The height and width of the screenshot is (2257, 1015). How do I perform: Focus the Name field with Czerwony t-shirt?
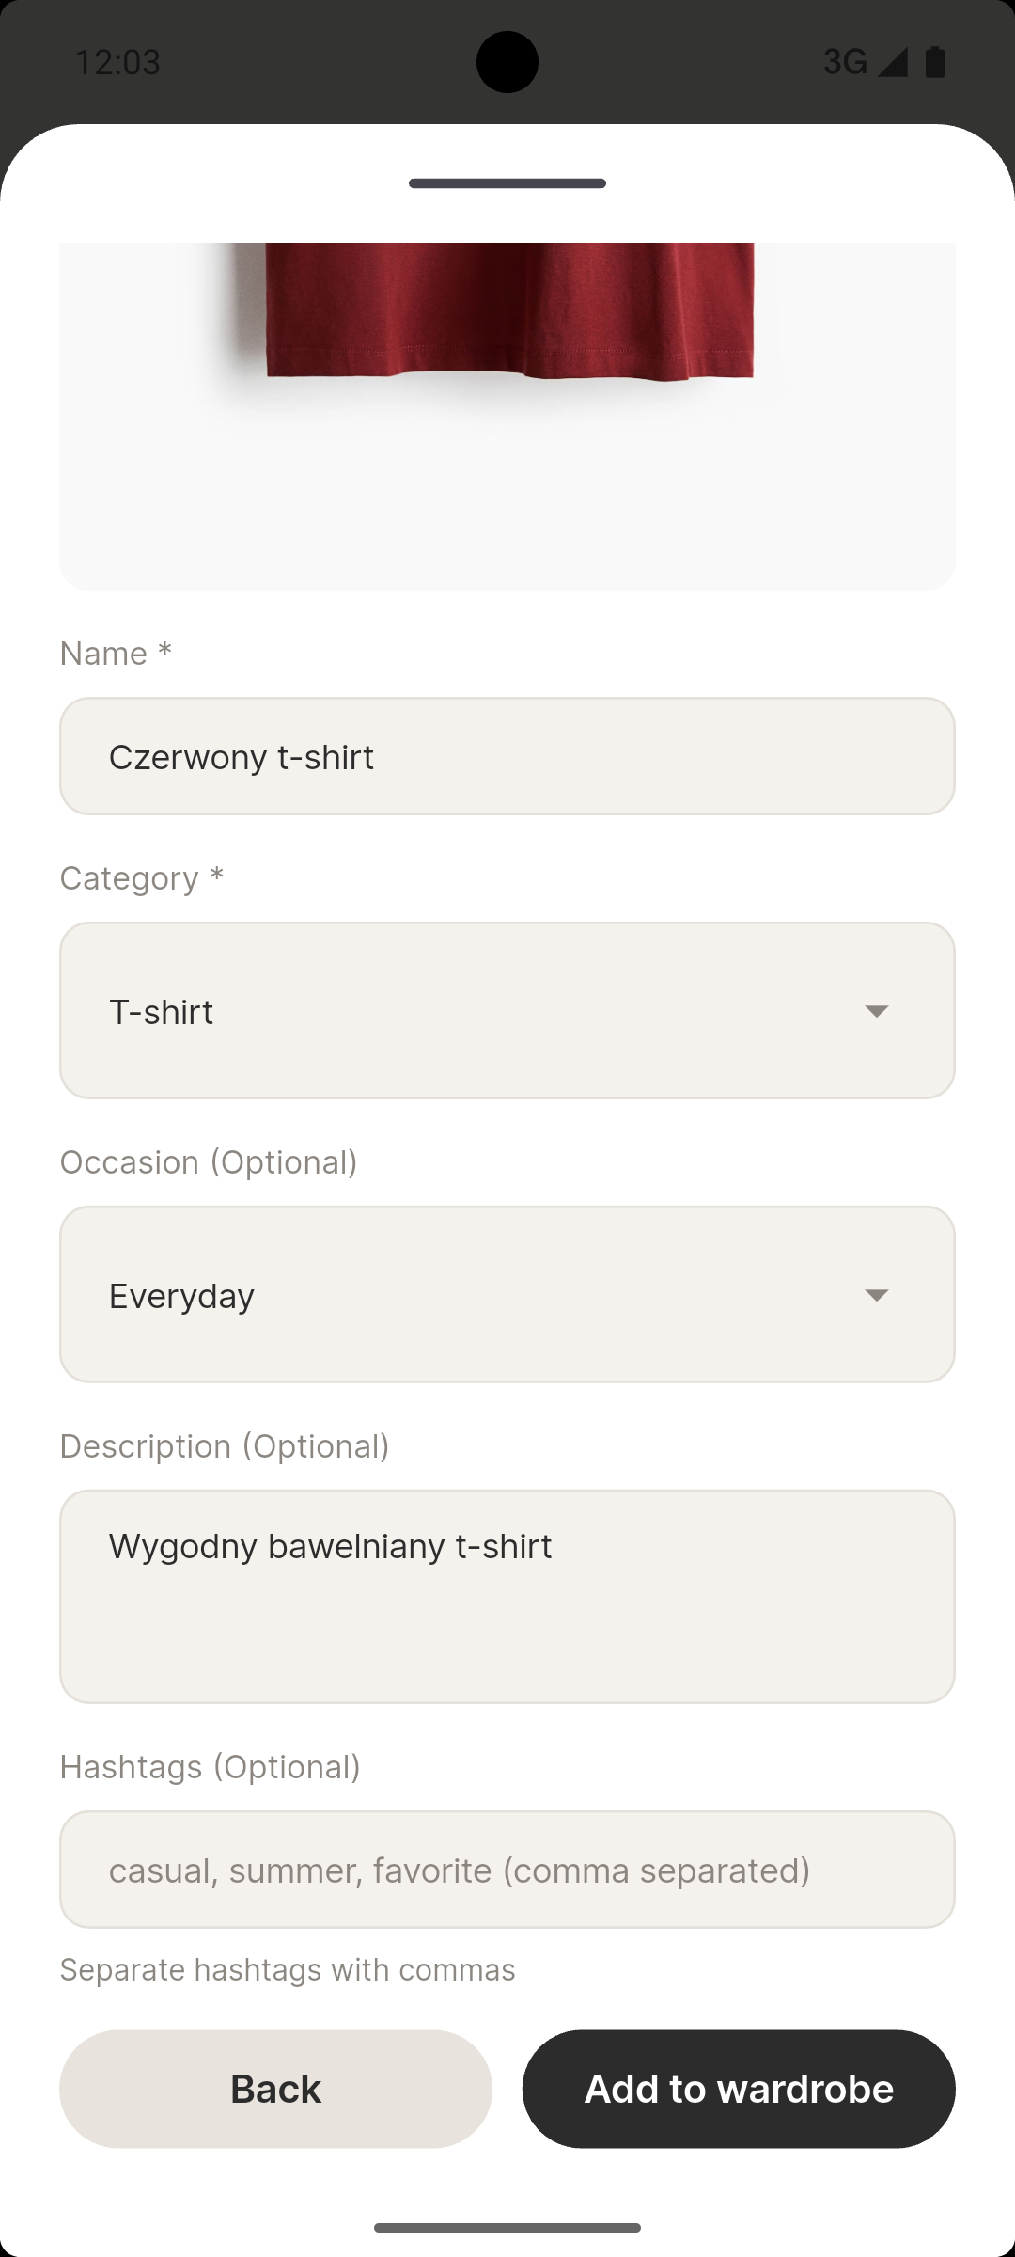click(x=507, y=756)
